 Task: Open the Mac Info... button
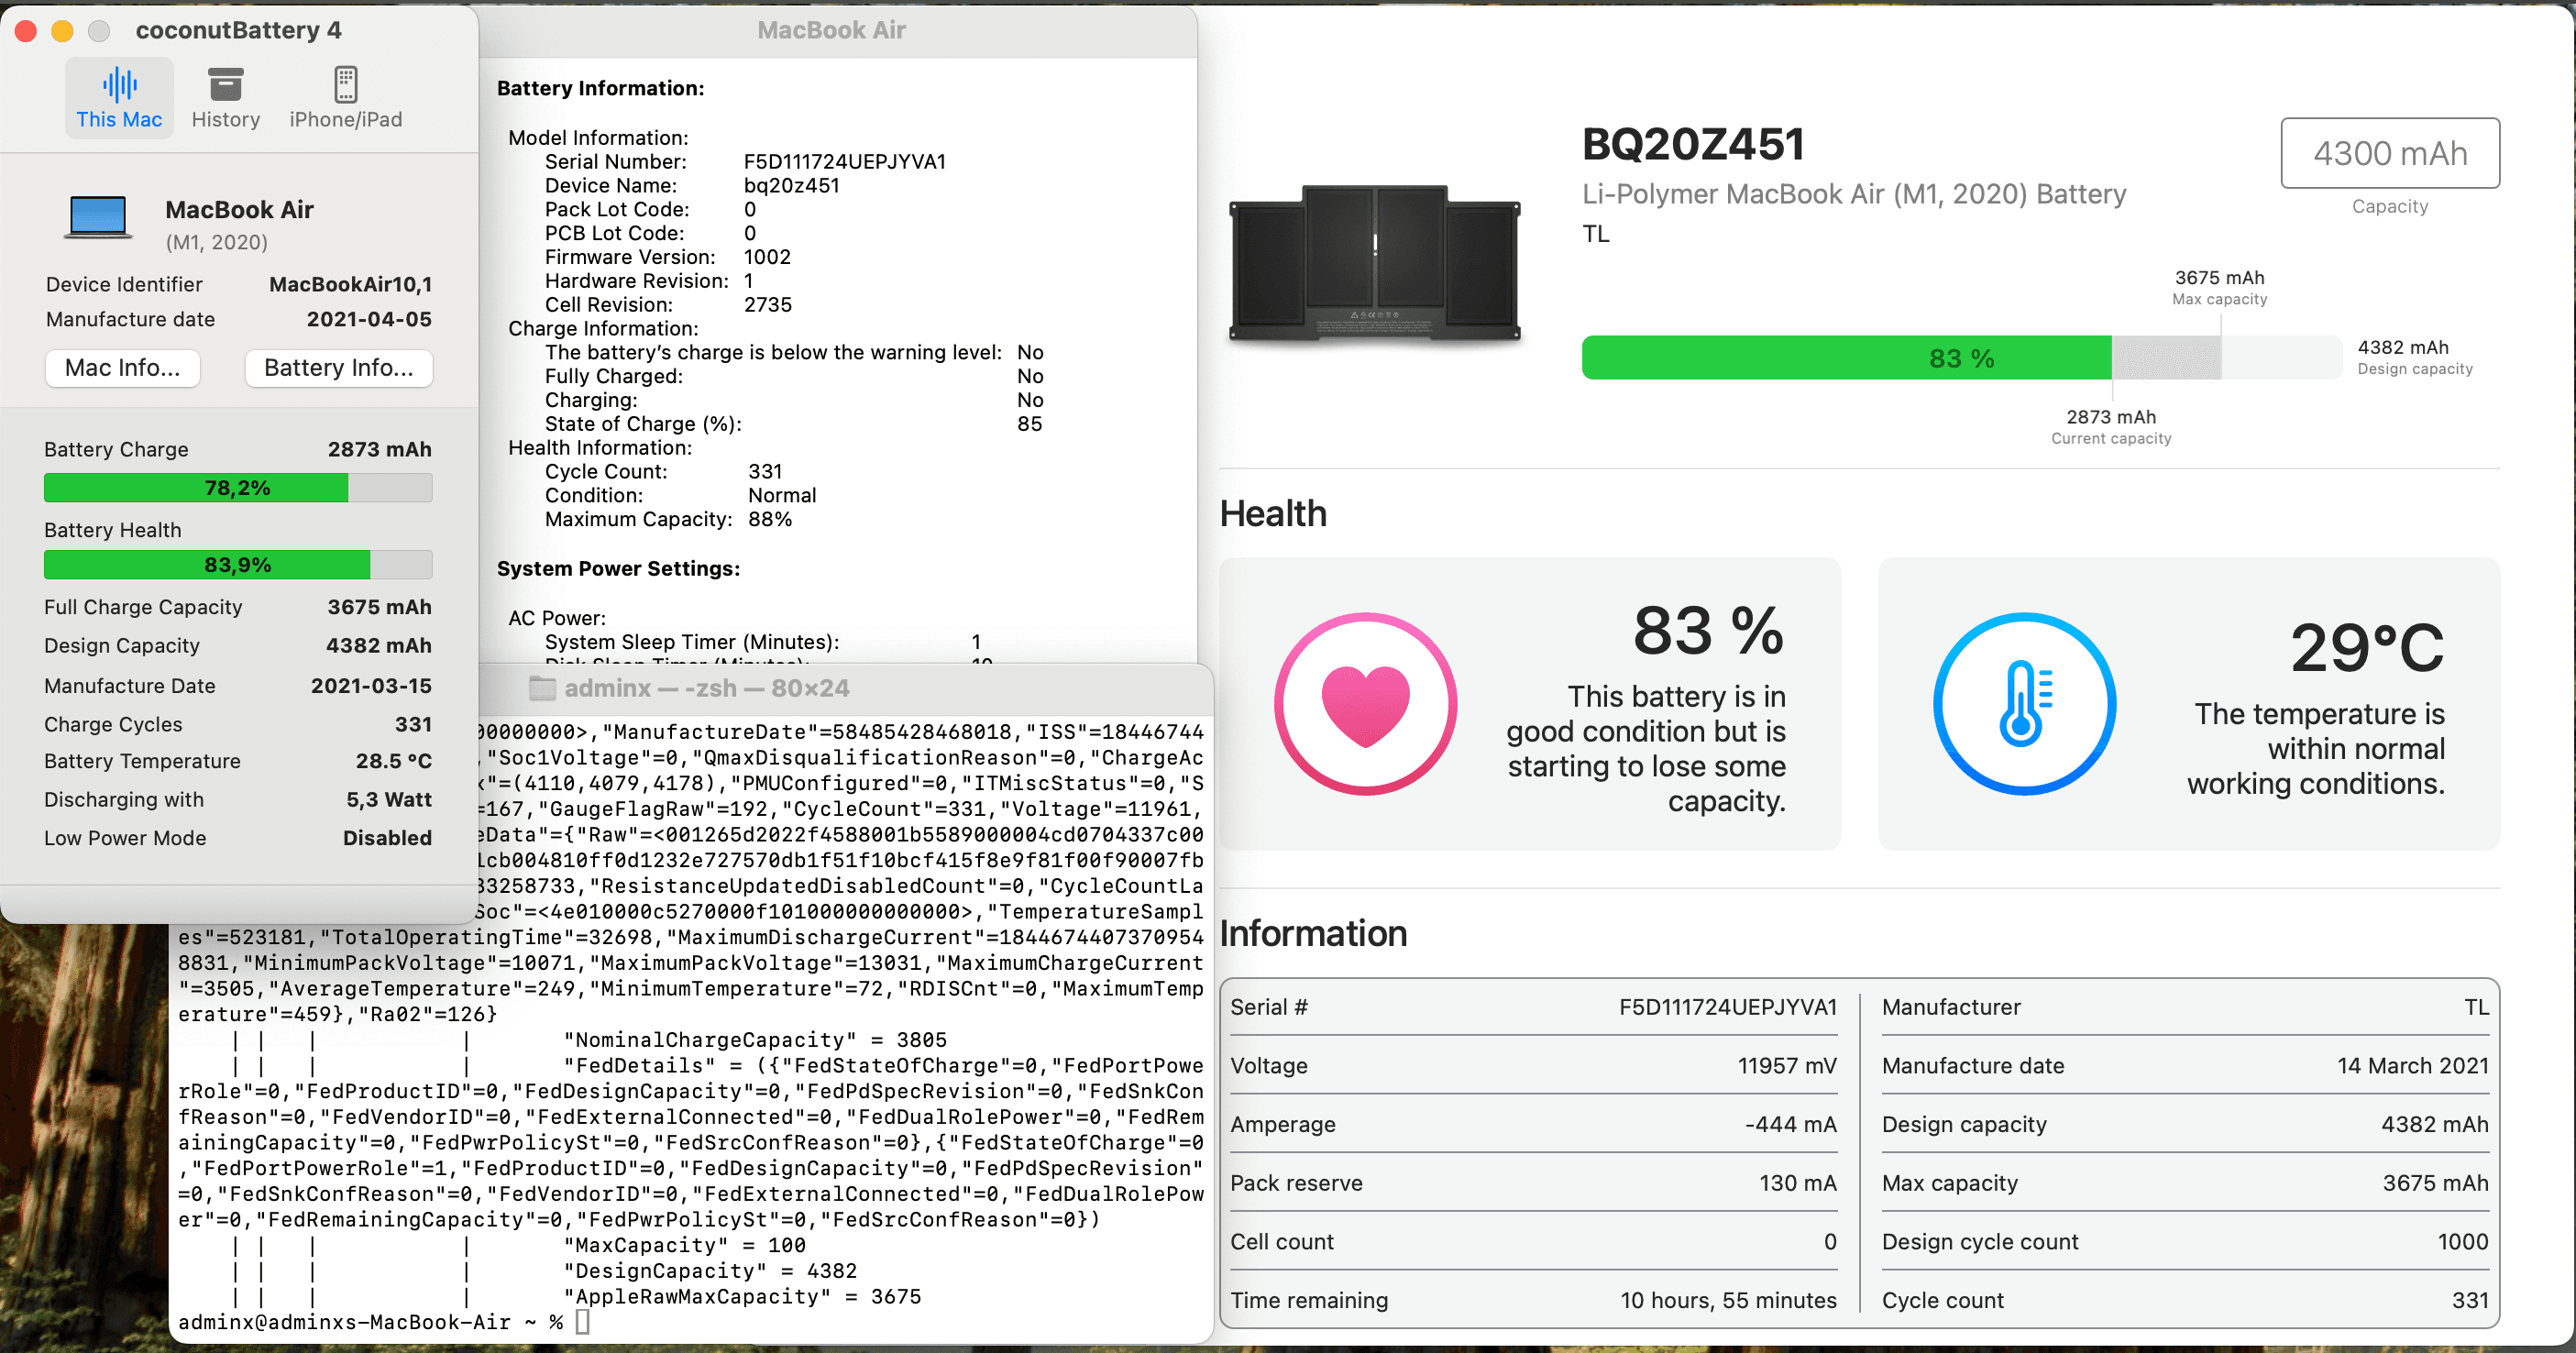[123, 368]
